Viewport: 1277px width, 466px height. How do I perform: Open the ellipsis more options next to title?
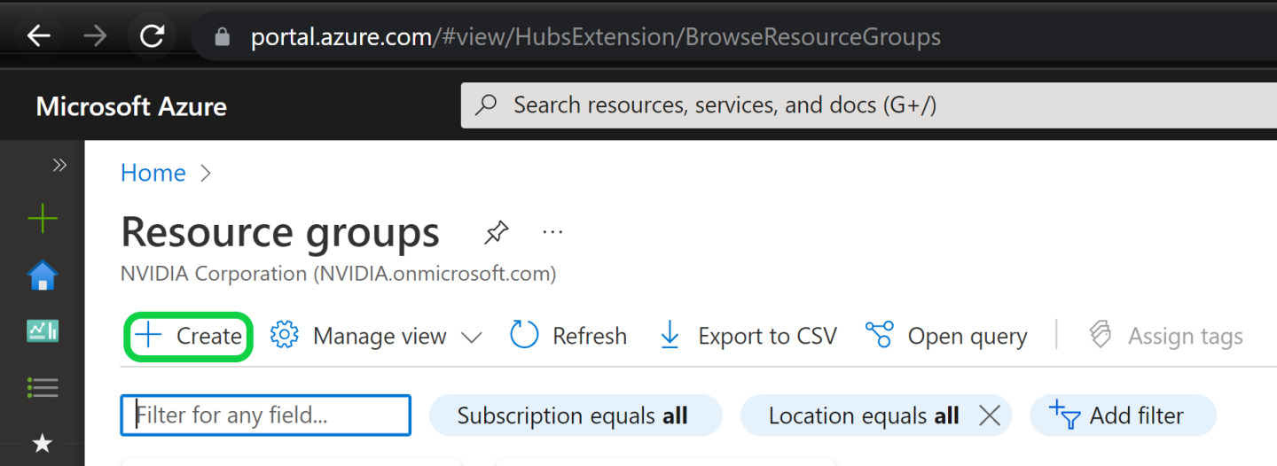pos(552,233)
